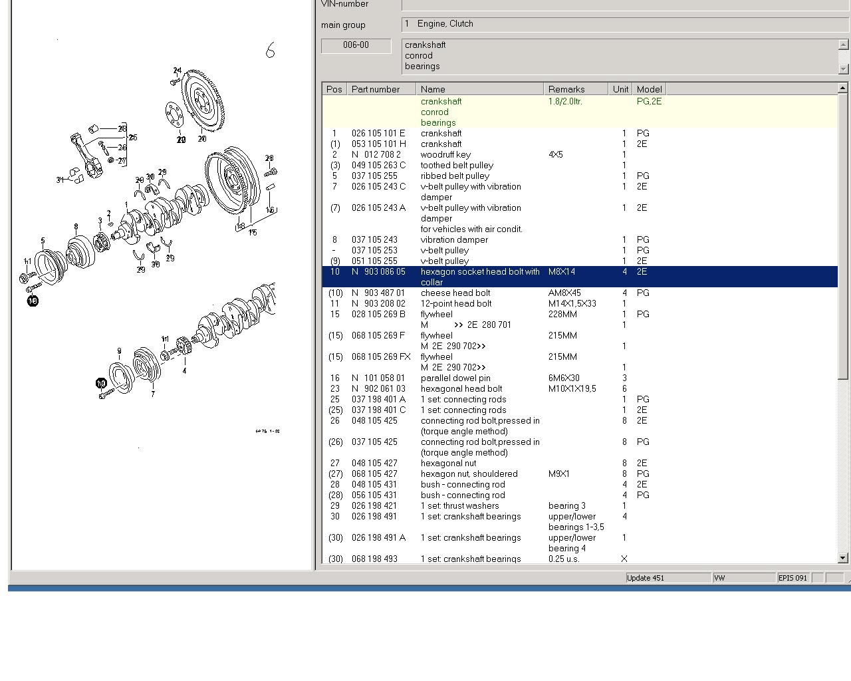Viewport: 851px width, 681px height.
Task: Click highlighted callout 10 in upper diagram
Action: click(33, 301)
